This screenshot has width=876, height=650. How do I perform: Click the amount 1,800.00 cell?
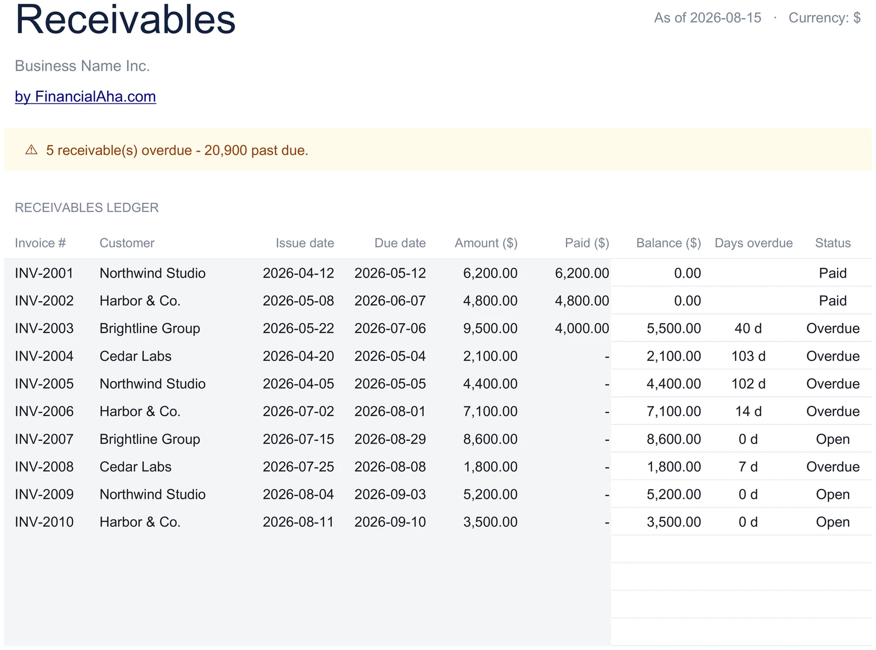pos(490,467)
